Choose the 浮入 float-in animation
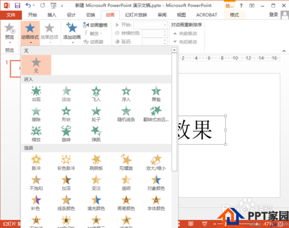The width and height of the screenshot is (289, 228). tap(126, 94)
